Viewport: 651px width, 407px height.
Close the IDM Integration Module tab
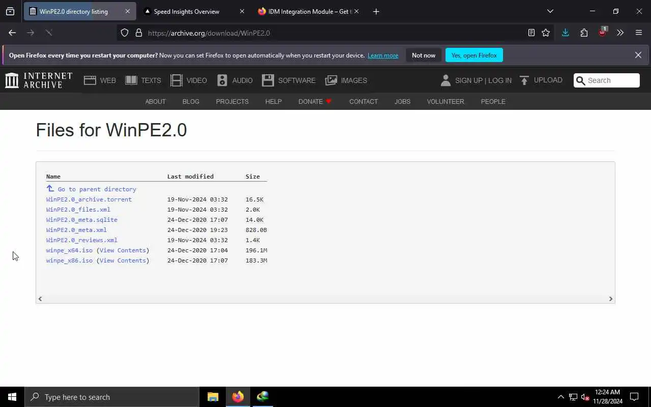pos(356,11)
